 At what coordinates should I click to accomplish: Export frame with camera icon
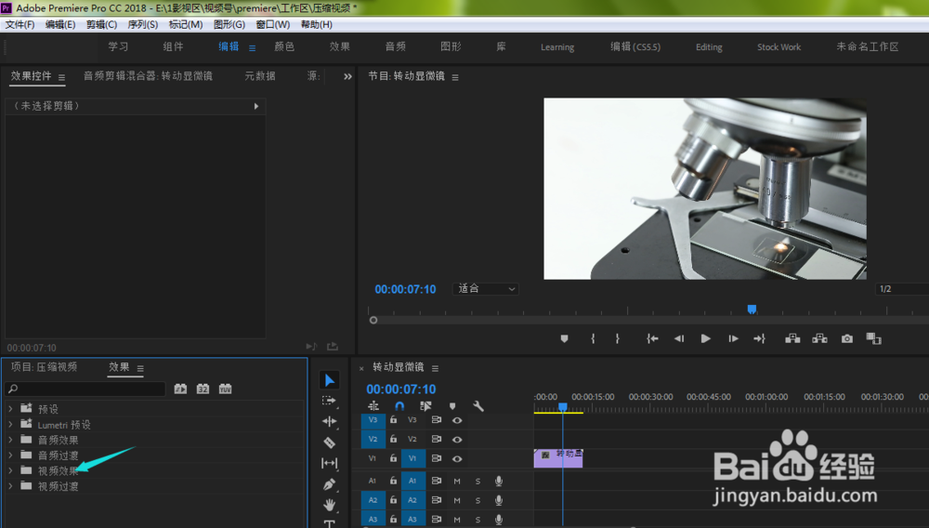tap(847, 339)
